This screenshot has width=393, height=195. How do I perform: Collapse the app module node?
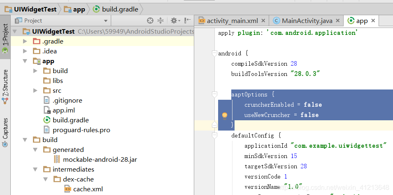[25, 61]
